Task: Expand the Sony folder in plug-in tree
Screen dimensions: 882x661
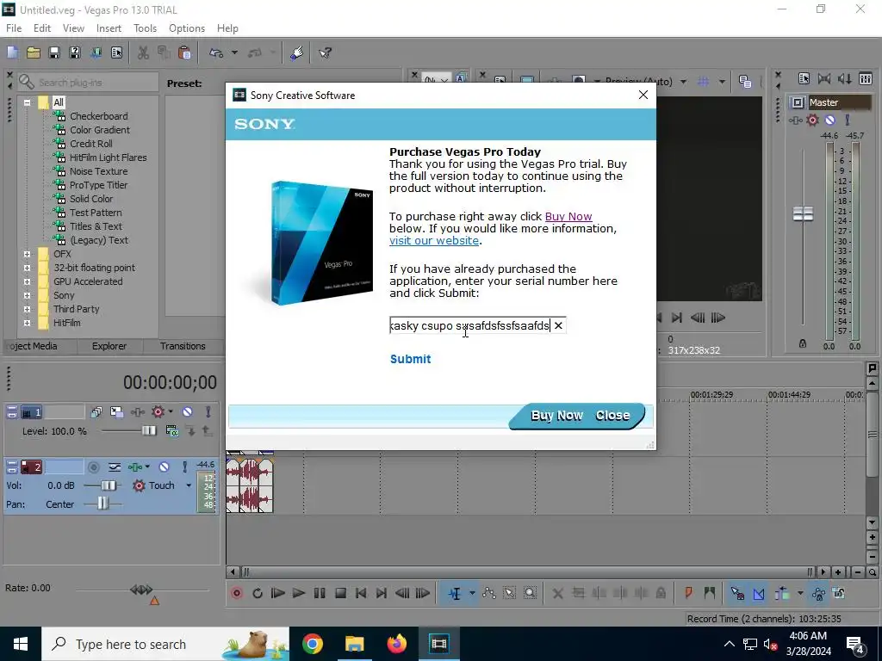Action: pos(27,296)
